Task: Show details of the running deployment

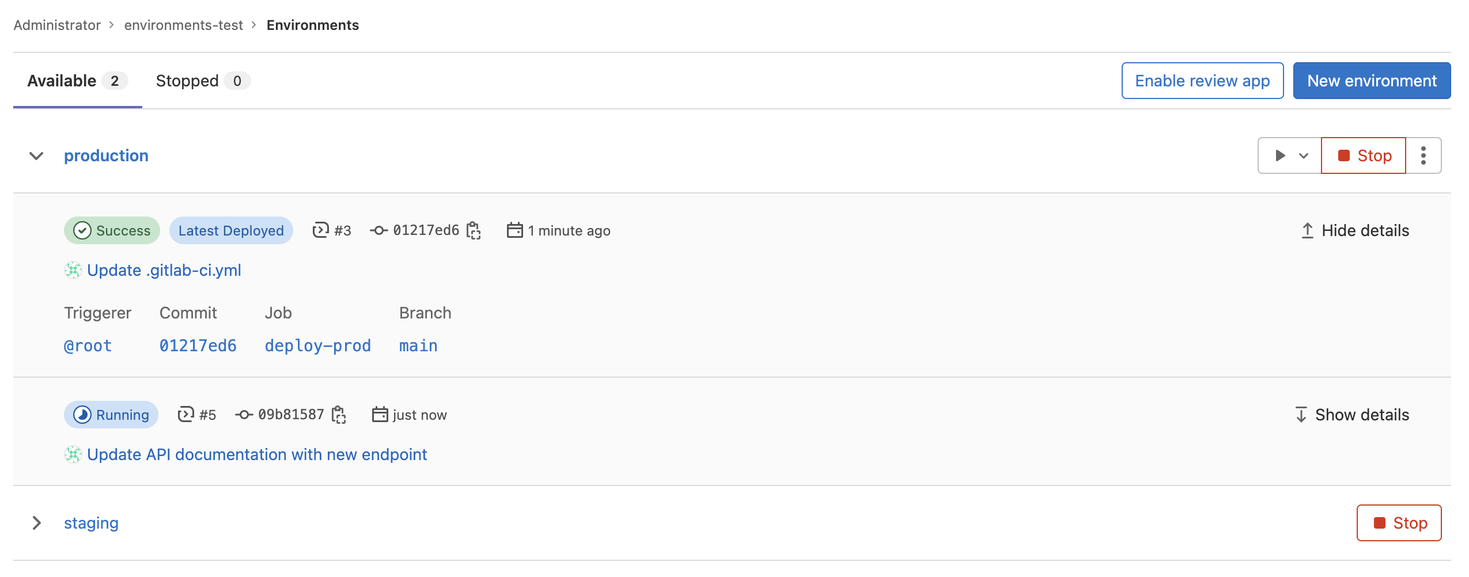Action: click(x=1350, y=415)
